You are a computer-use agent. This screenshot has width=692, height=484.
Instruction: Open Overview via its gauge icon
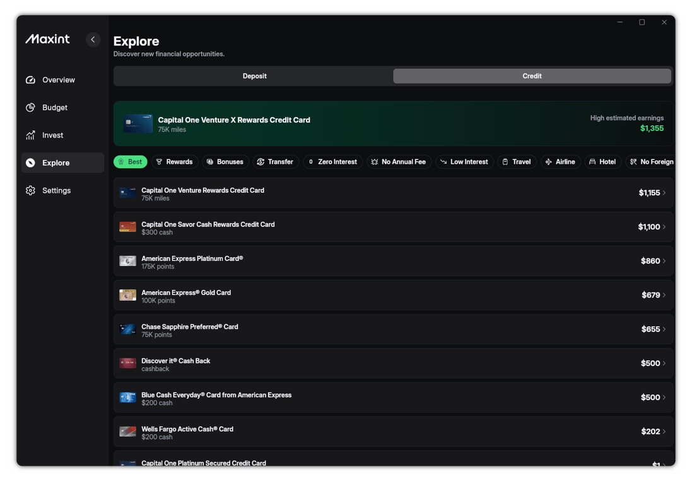30,80
